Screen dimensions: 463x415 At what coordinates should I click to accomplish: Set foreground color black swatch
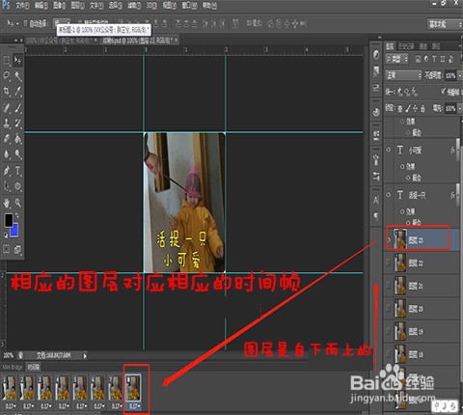9,220
